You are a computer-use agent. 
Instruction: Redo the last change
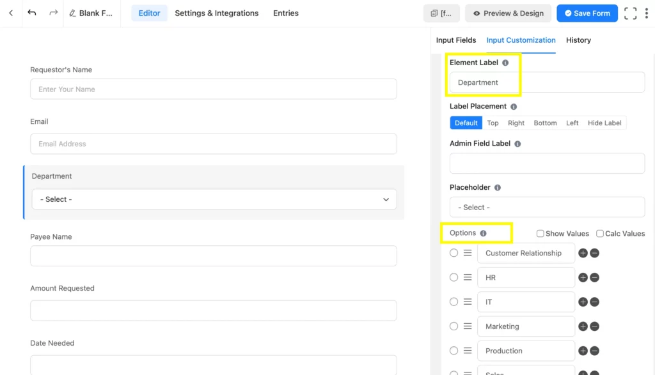pos(53,11)
